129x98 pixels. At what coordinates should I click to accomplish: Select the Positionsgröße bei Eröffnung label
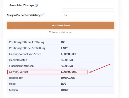tap(27, 42)
